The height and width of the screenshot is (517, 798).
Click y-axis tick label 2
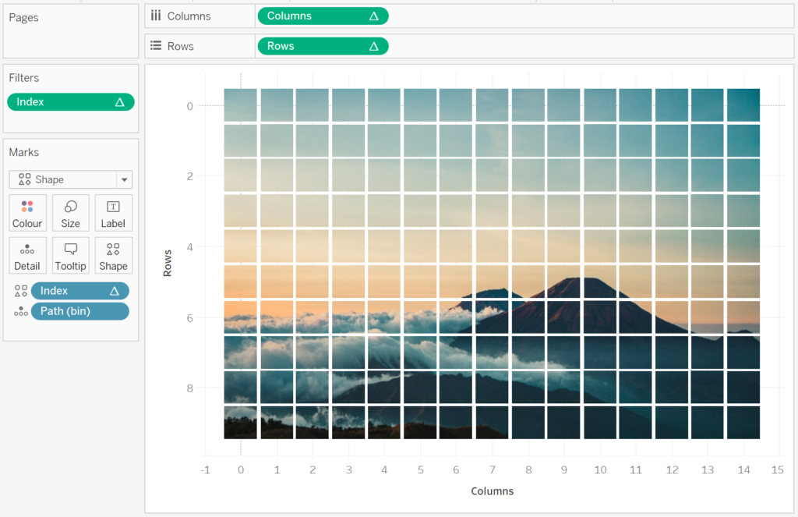point(190,176)
